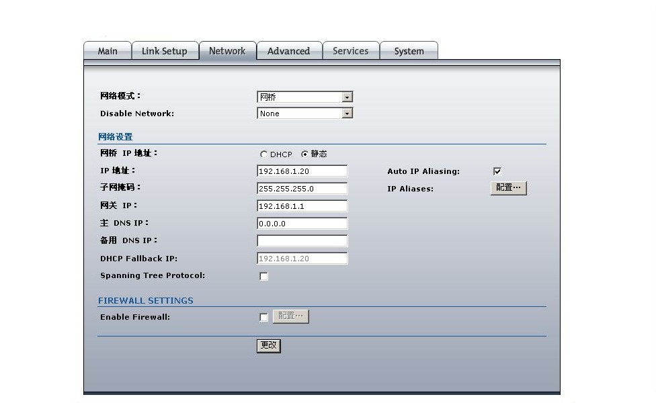Enable Spanning Tree Protocol checkbox
This screenshot has height=403, width=656.
[x=263, y=276]
